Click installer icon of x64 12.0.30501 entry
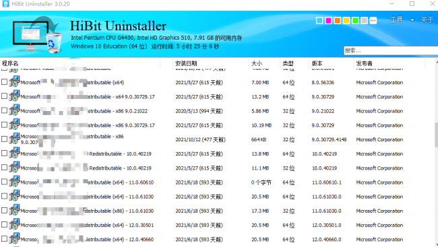 (x=14, y=224)
